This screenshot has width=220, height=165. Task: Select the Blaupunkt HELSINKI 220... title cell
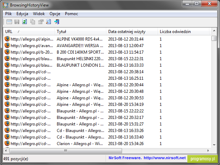tap(80, 59)
